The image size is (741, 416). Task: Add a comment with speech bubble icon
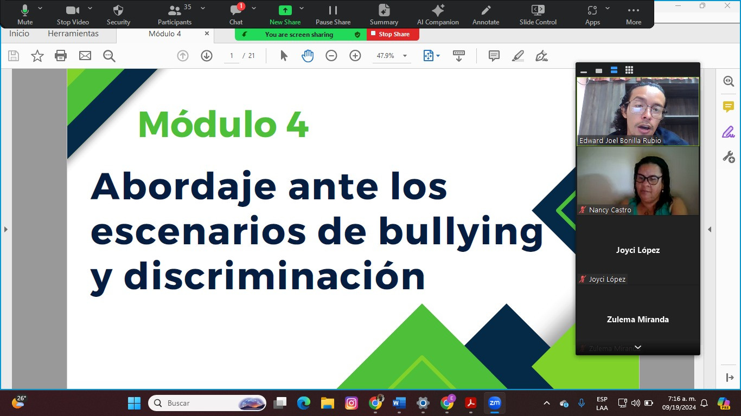[x=494, y=55]
